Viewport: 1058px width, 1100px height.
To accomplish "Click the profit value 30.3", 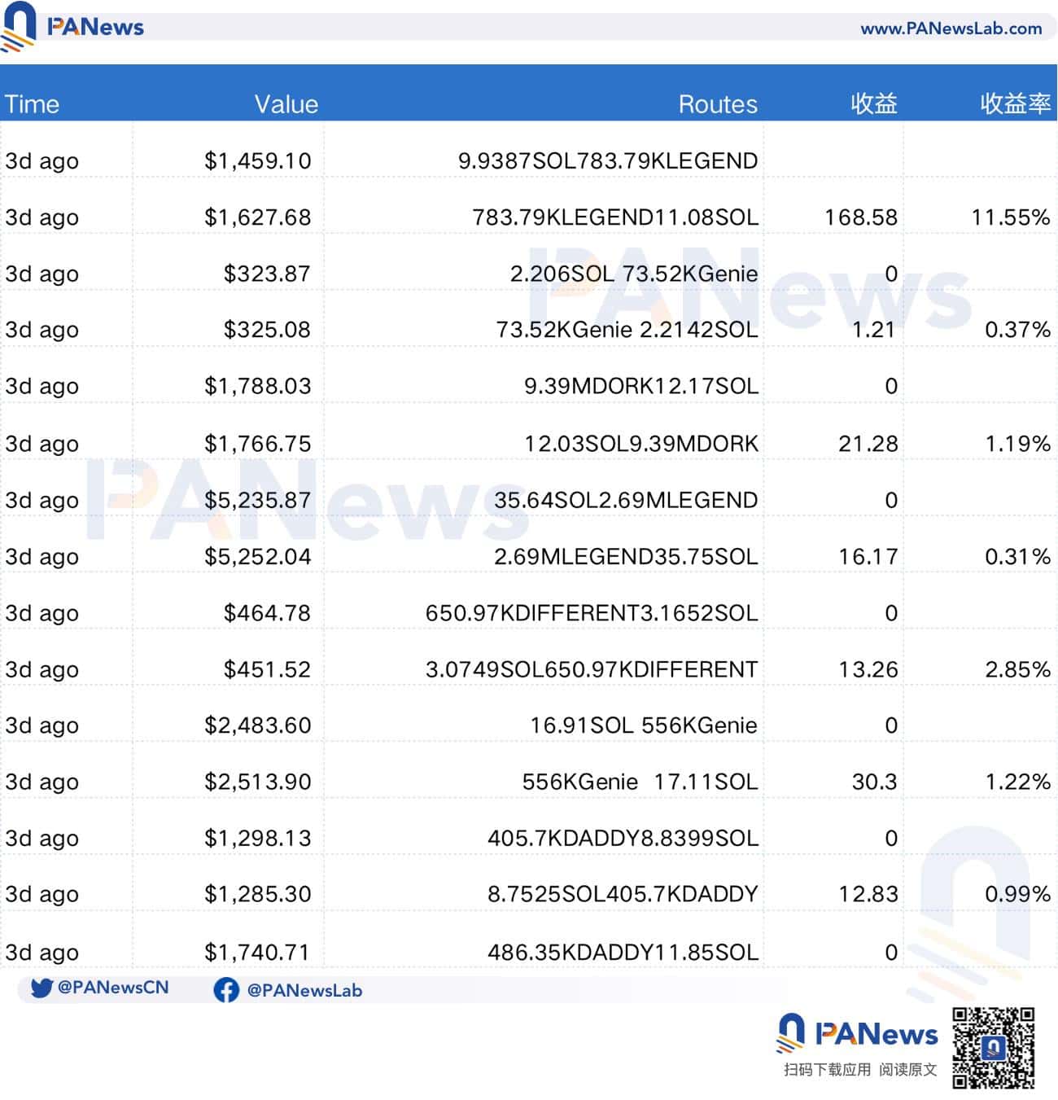I will click(x=874, y=782).
